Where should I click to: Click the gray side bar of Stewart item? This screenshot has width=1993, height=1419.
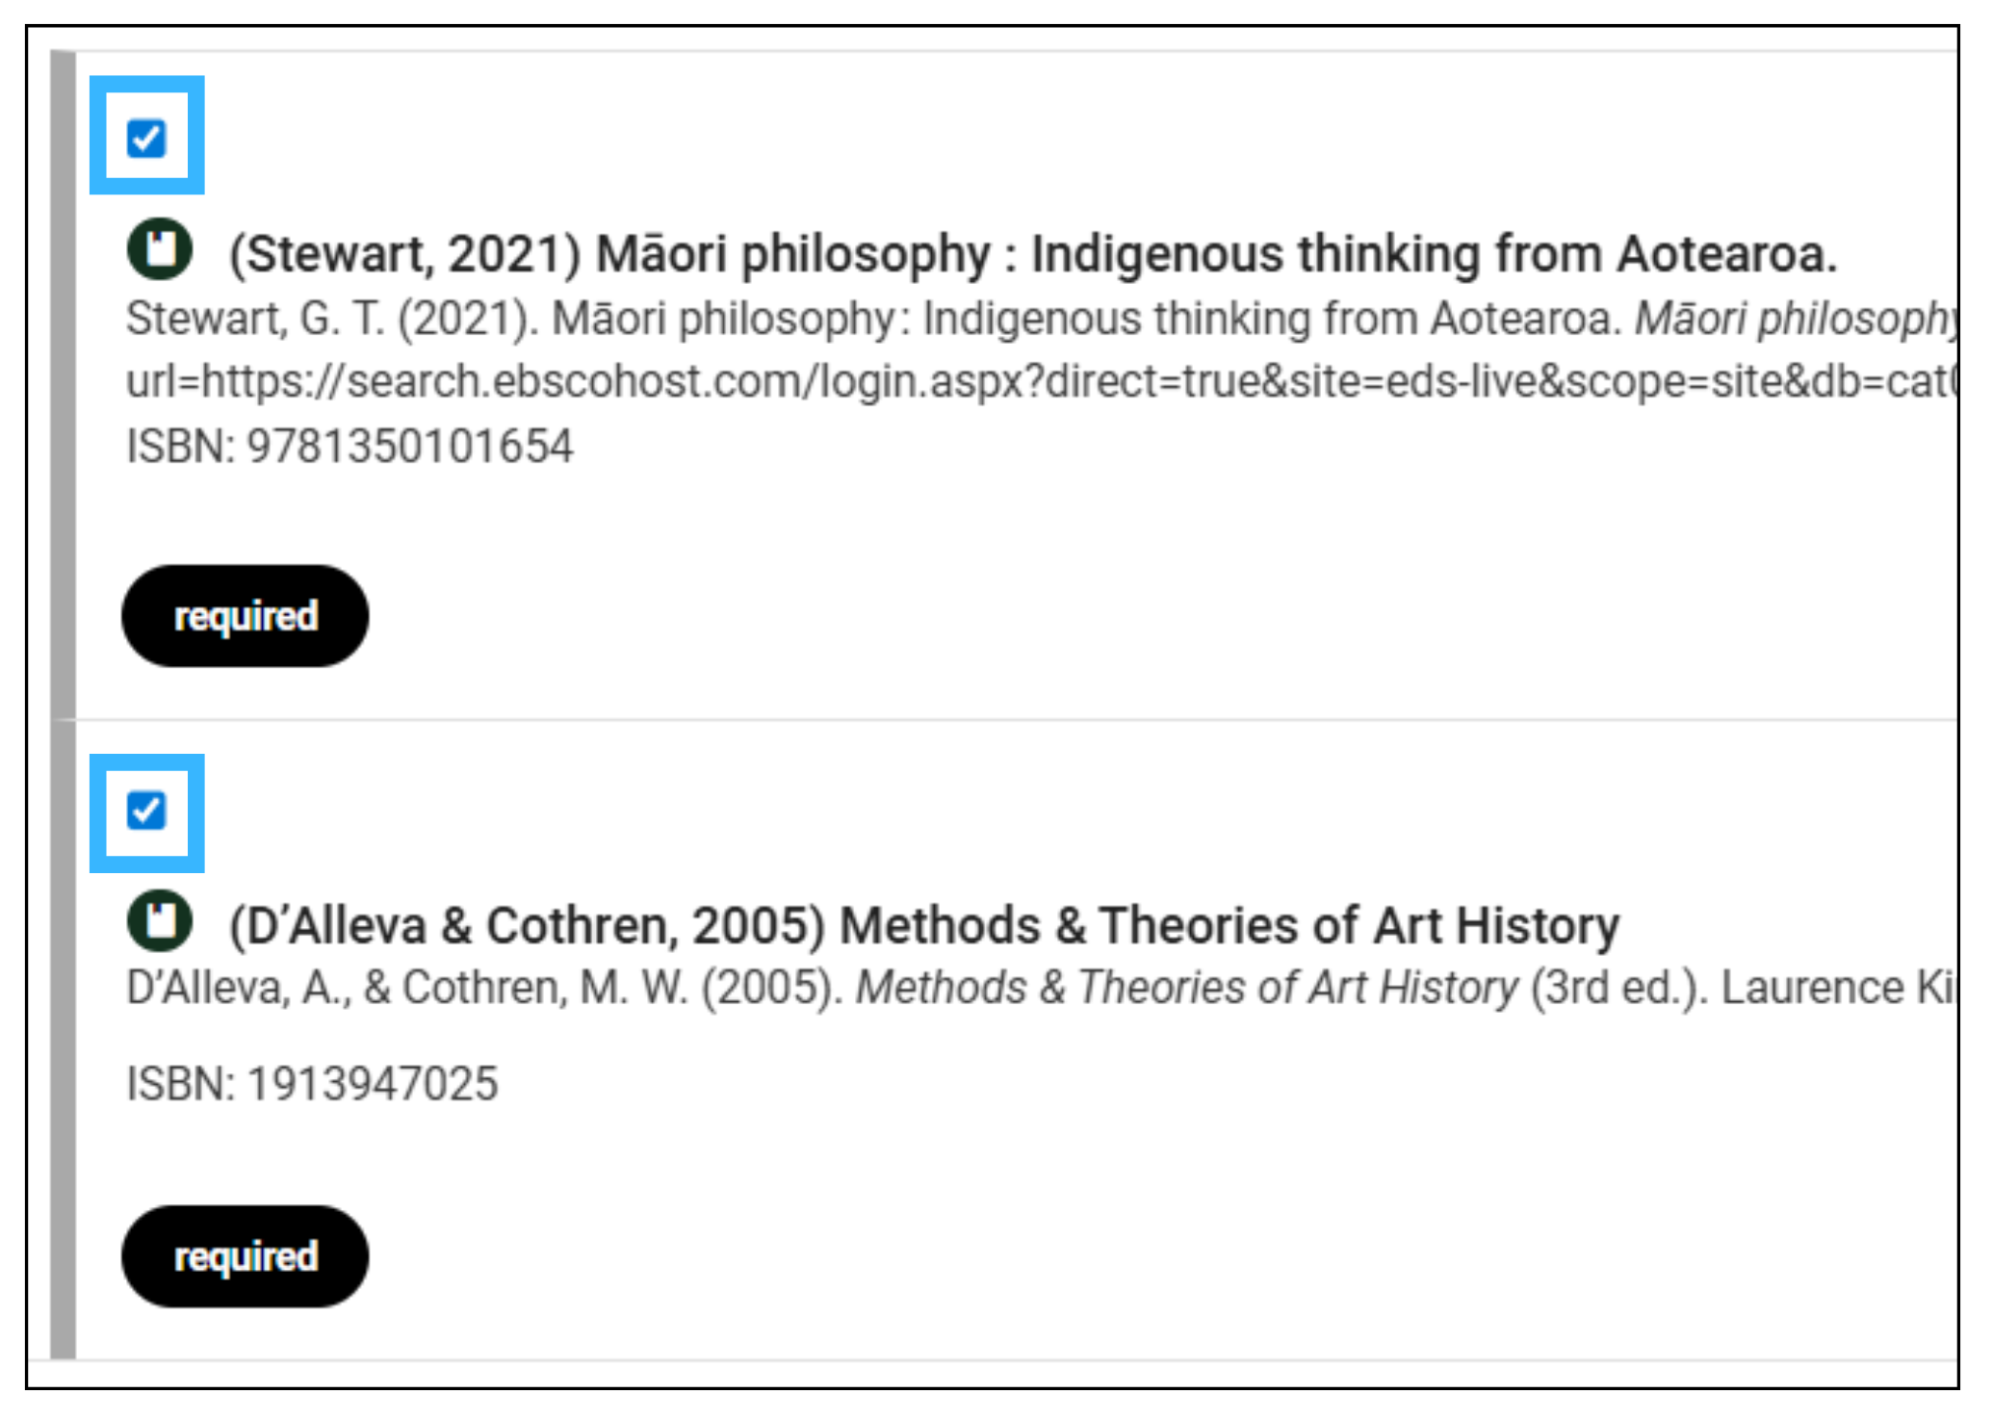point(64,385)
